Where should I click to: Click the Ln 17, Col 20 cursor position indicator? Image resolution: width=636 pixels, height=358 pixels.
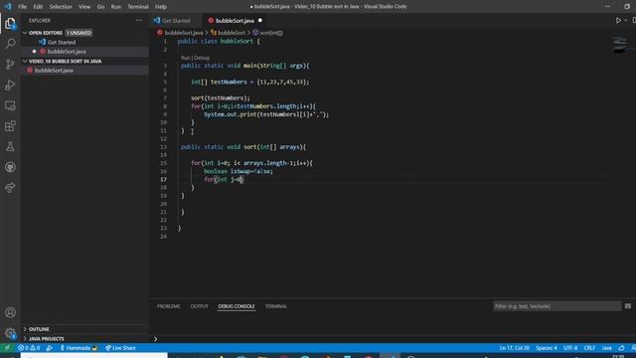(514, 348)
